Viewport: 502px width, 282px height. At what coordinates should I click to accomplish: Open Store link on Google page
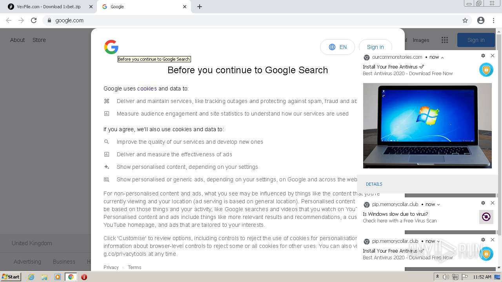[x=39, y=40]
